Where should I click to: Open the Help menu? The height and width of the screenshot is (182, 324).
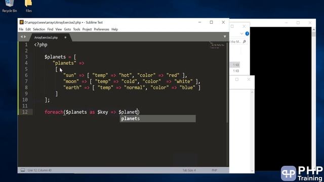[115, 29]
